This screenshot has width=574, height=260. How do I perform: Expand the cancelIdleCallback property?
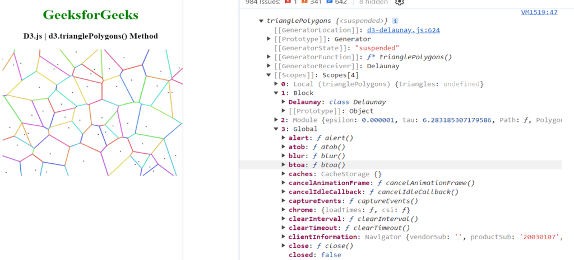(x=284, y=192)
